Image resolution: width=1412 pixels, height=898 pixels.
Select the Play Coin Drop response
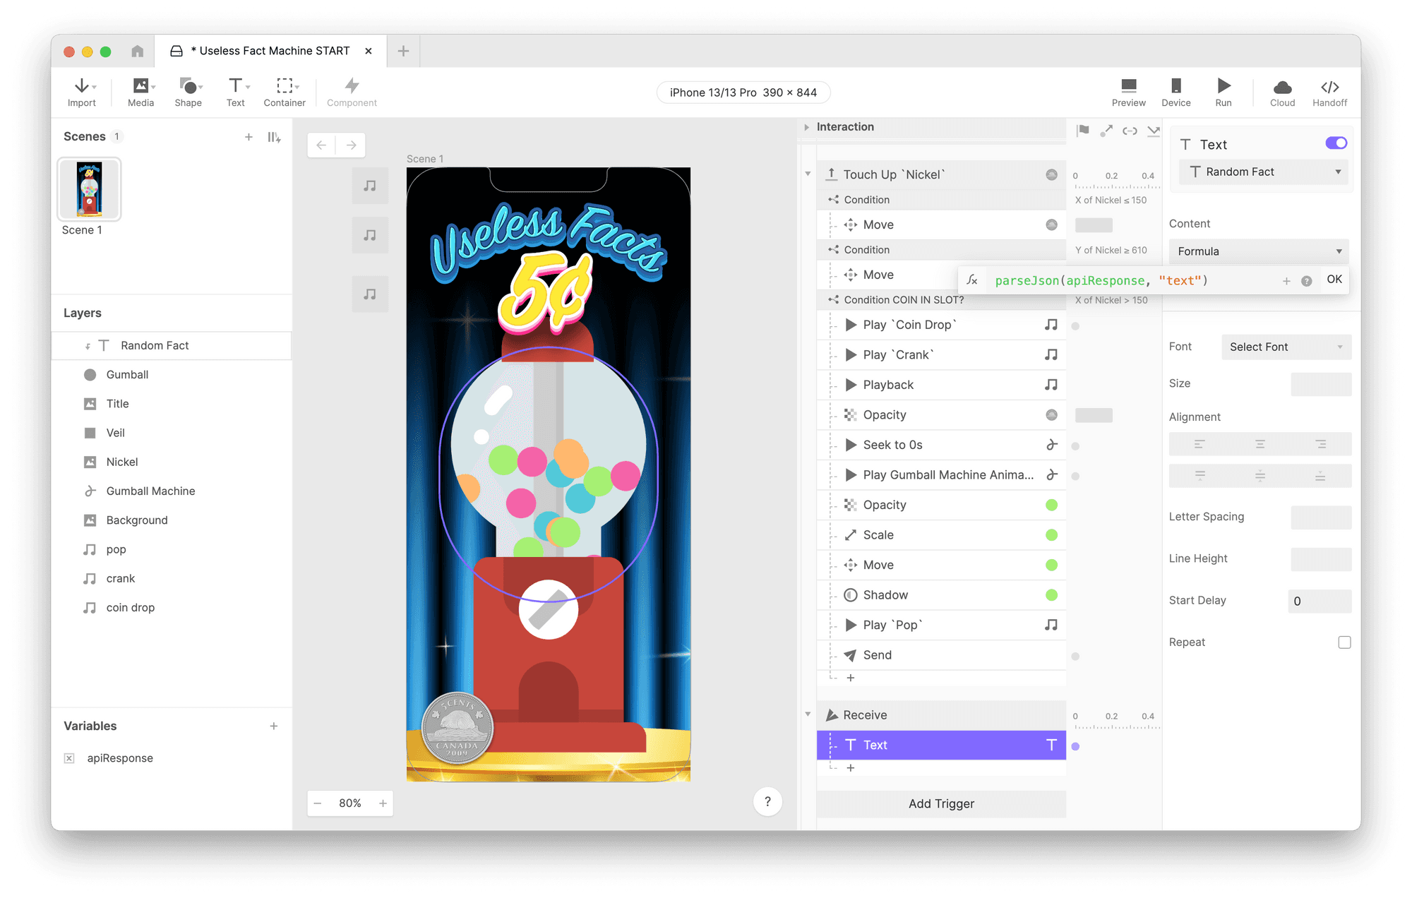941,325
